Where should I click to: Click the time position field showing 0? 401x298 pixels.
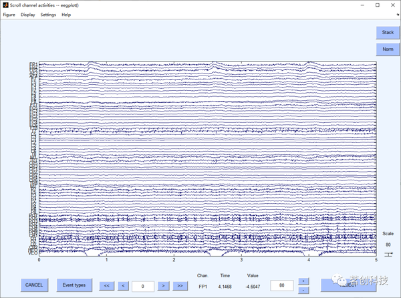click(143, 286)
